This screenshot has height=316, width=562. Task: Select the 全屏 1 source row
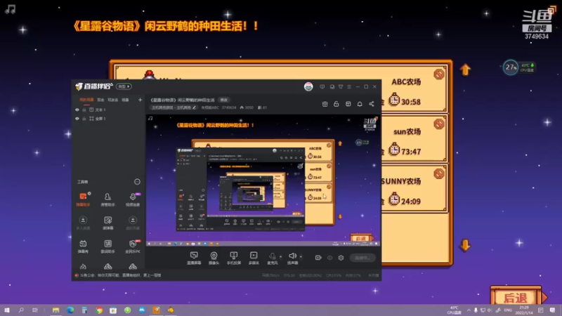[x=108, y=118]
